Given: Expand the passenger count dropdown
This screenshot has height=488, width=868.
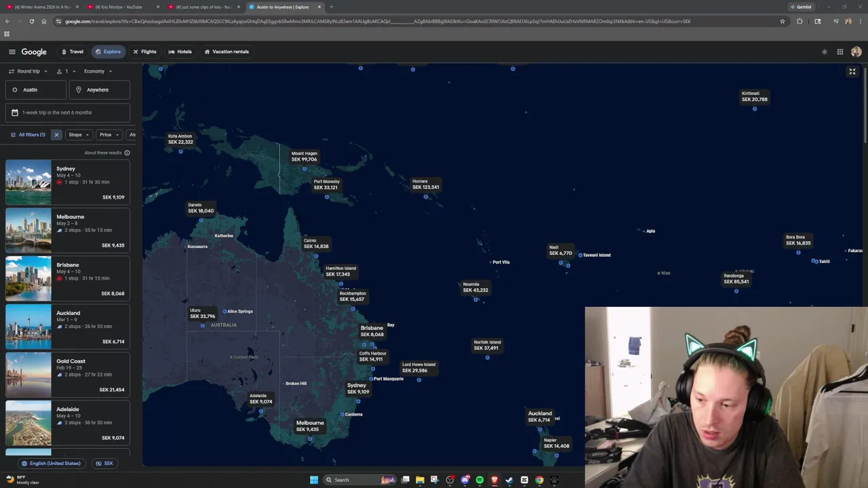Looking at the screenshot, I should click(66, 71).
